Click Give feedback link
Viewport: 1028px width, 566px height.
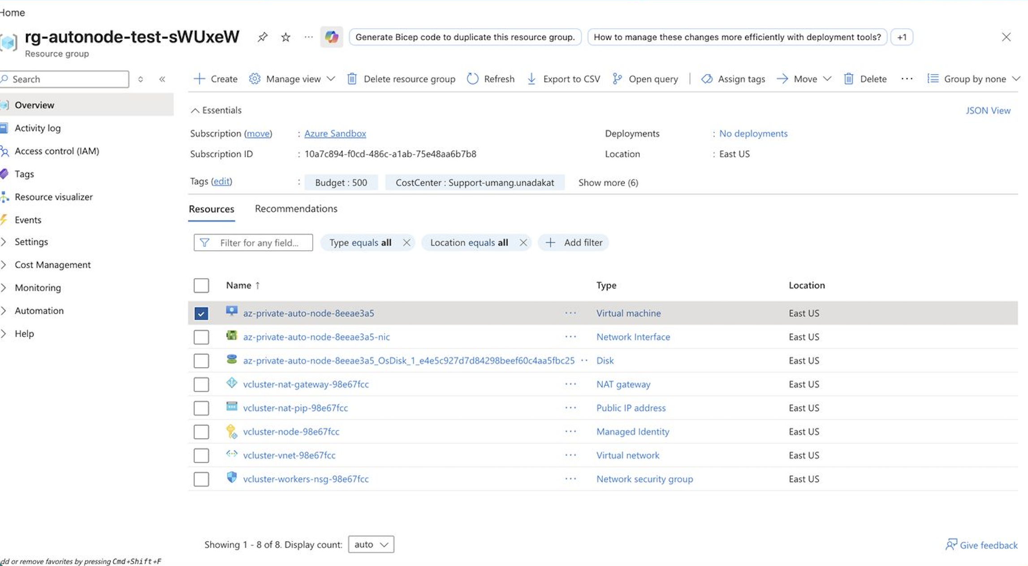[981, 545]
